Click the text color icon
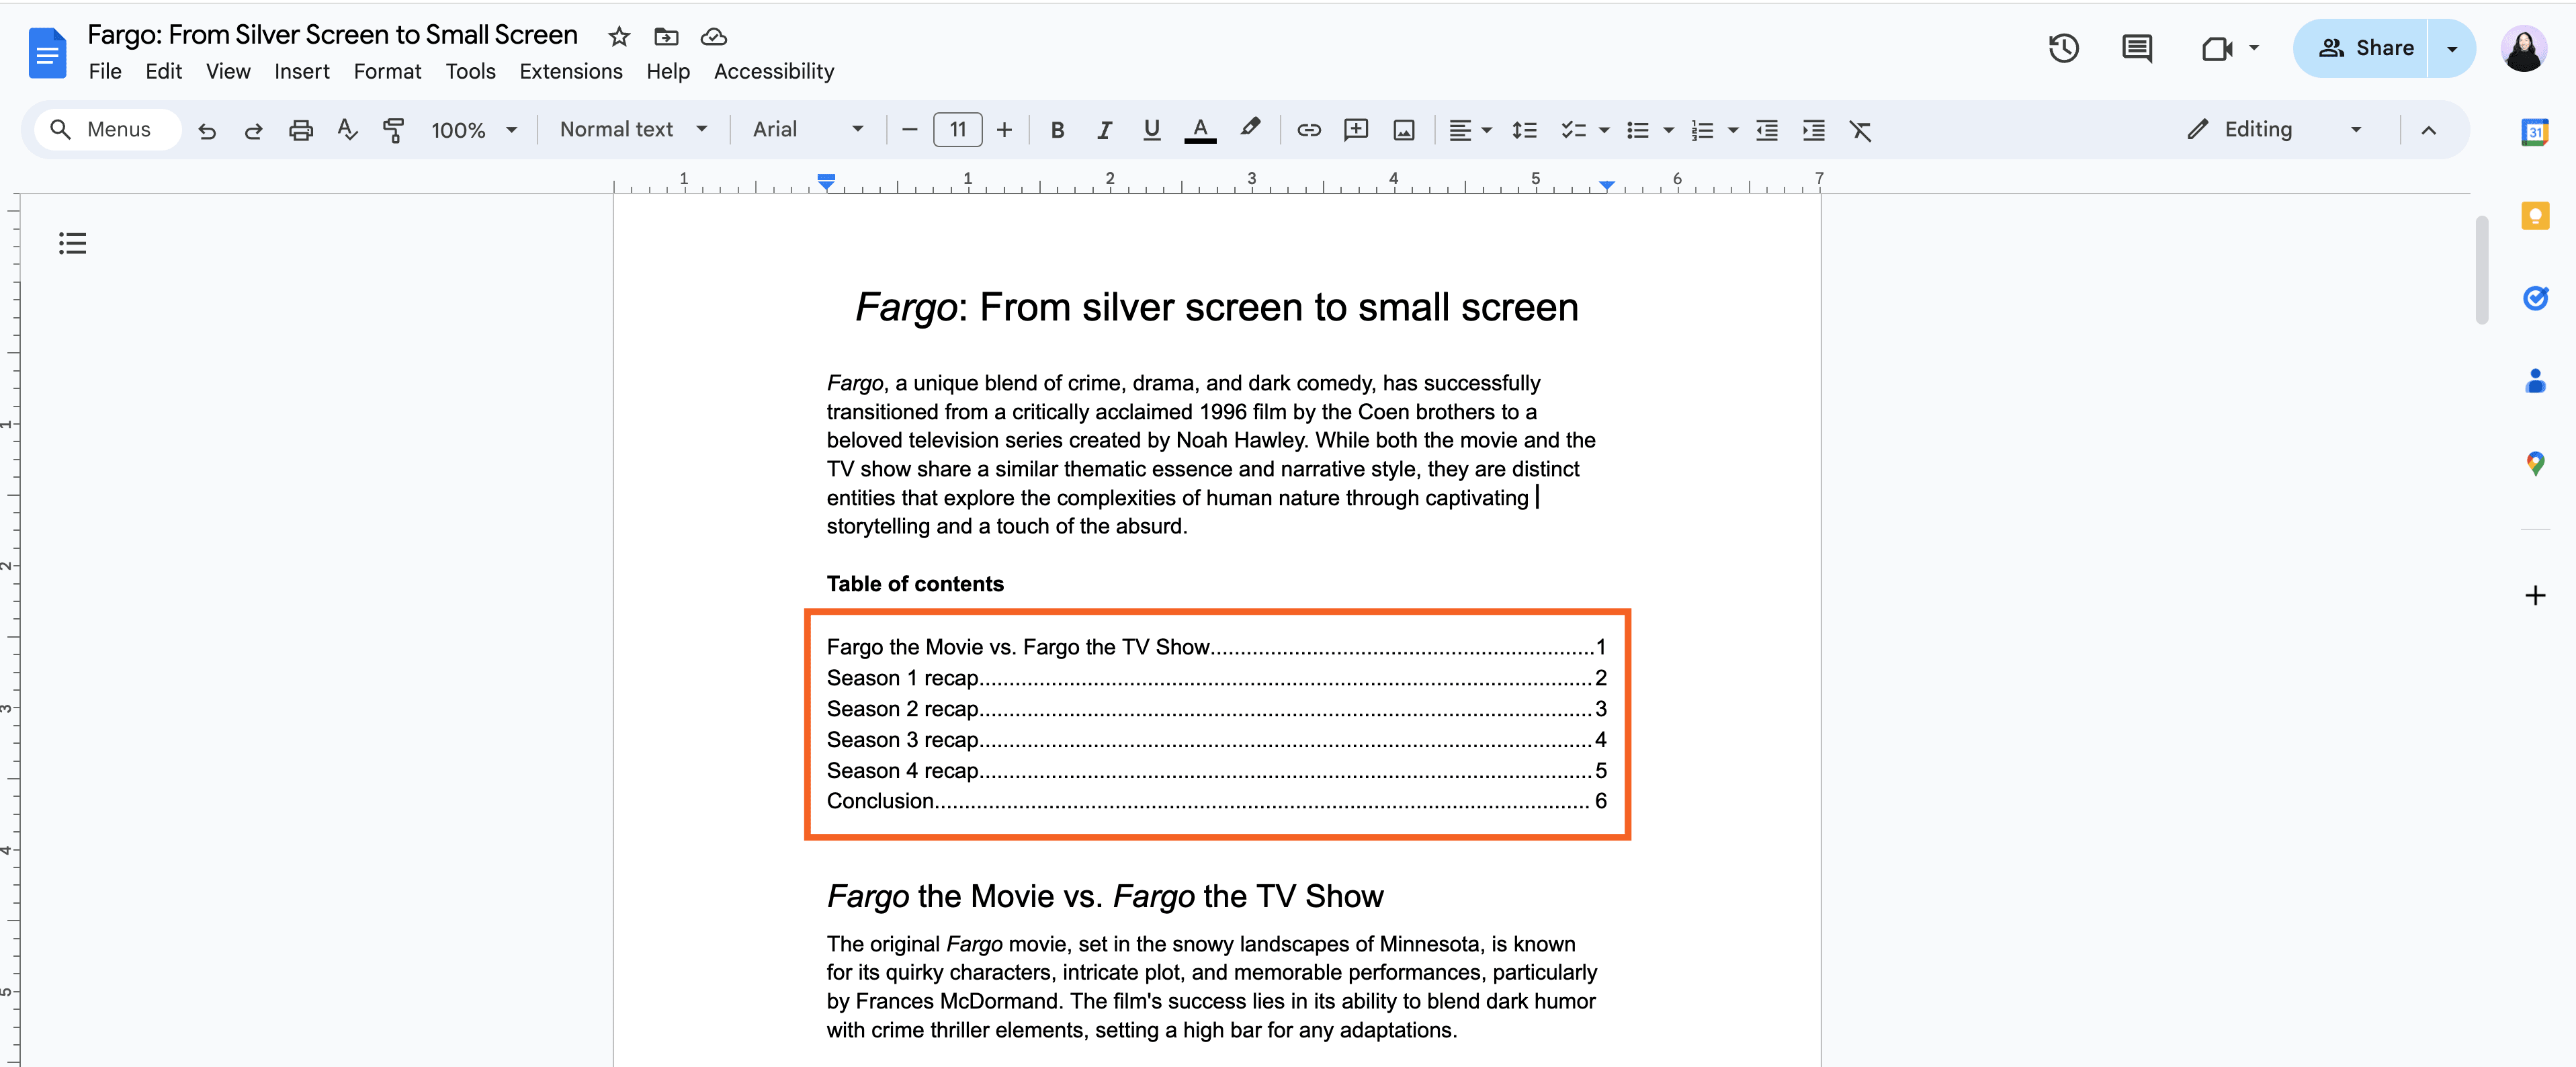This screenshot has width=2576, height=1067. 1201,130
